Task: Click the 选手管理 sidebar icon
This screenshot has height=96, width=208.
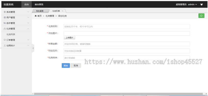Action: (x=5, y=23)
